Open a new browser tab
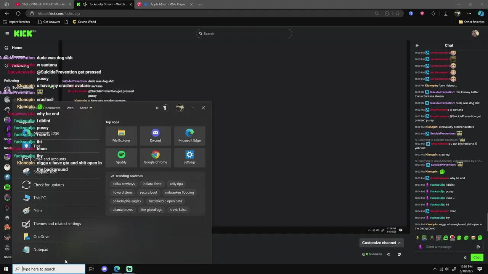Viewport: 488px width, 274px height. point(200,5)
